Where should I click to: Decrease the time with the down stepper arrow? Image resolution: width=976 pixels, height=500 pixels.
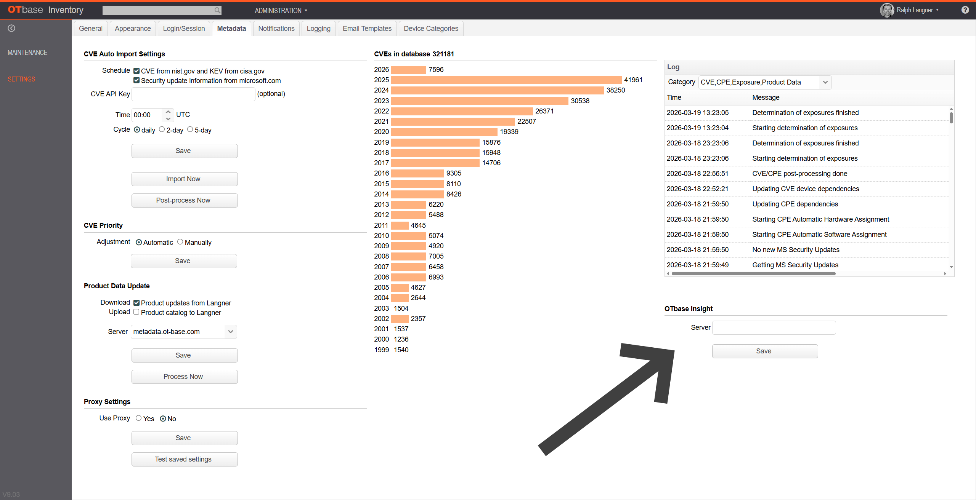pos(168,119)
